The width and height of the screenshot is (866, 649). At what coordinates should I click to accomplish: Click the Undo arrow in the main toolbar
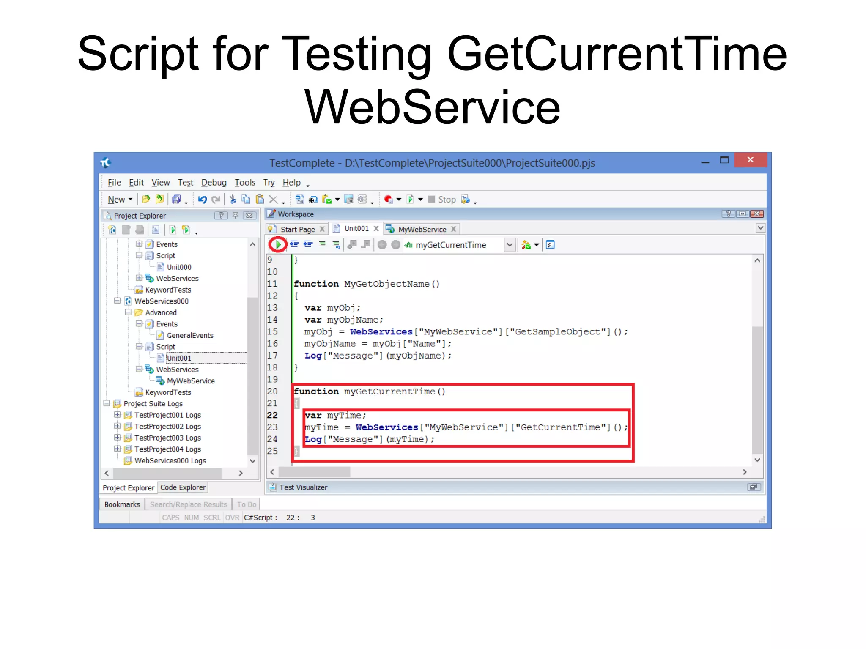pyautogui.click(x=202, y=200)
